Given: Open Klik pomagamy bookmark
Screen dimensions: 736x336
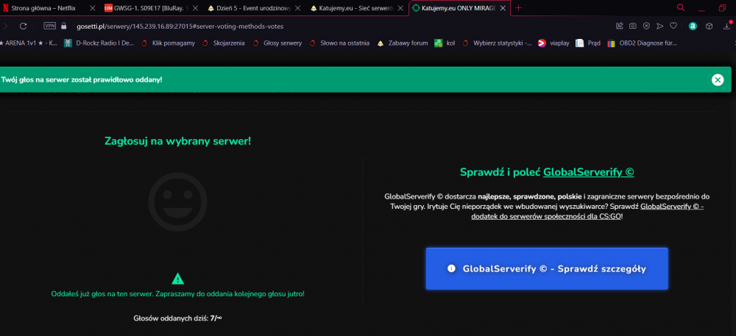Looking at the screenshot, I should pos(168,43).
